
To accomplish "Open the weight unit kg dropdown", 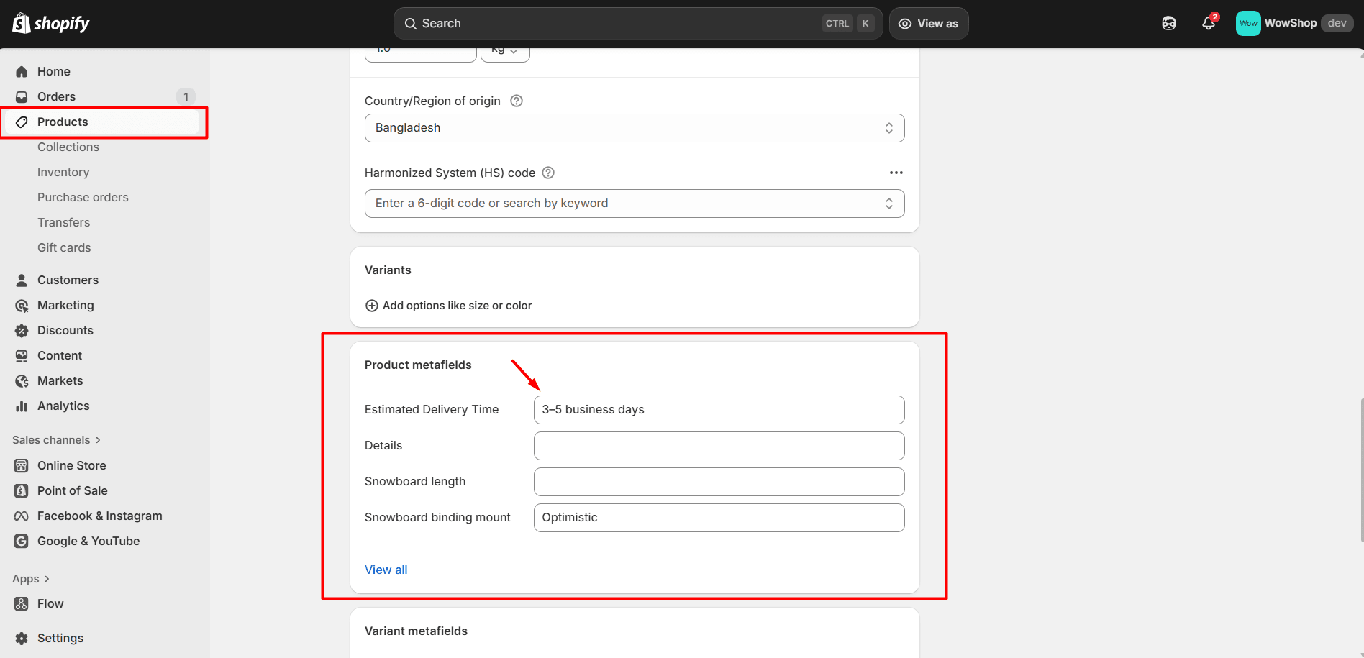I will (505, 52).
